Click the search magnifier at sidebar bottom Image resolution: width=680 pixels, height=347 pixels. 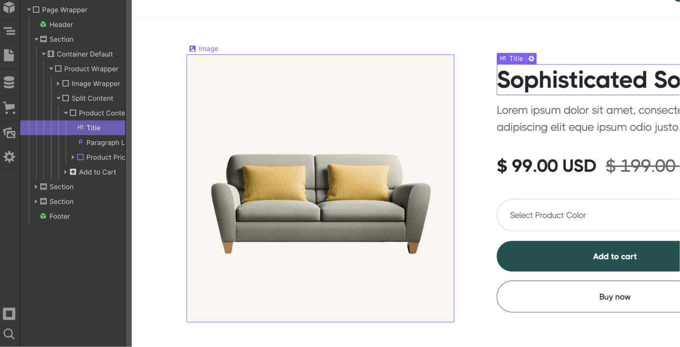coord(10,334)
